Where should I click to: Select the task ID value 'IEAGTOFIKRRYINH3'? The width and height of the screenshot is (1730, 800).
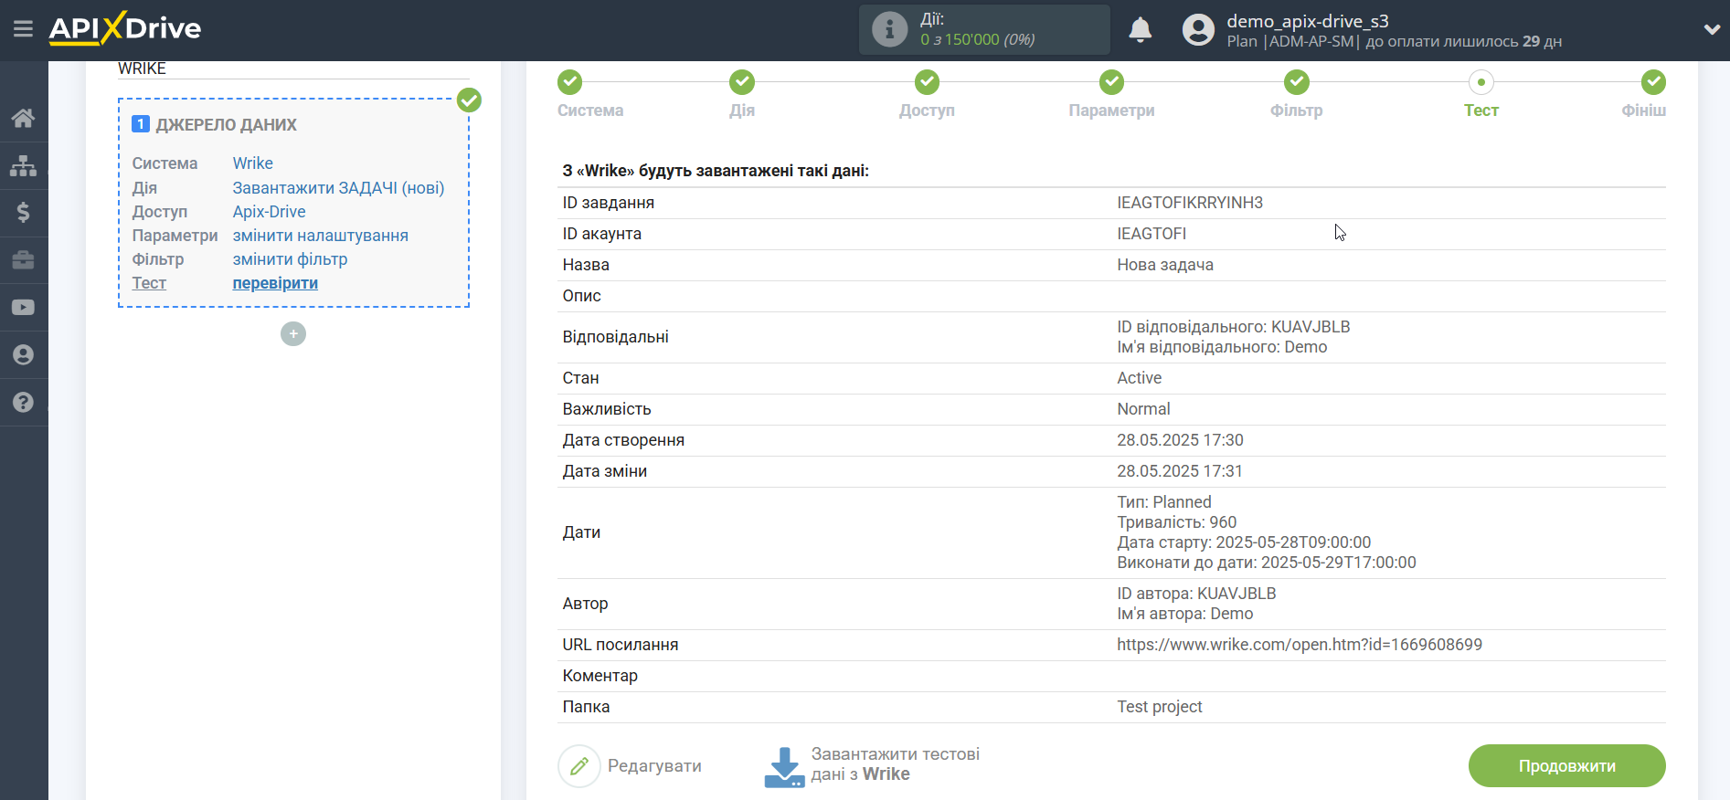point(1190,203)
